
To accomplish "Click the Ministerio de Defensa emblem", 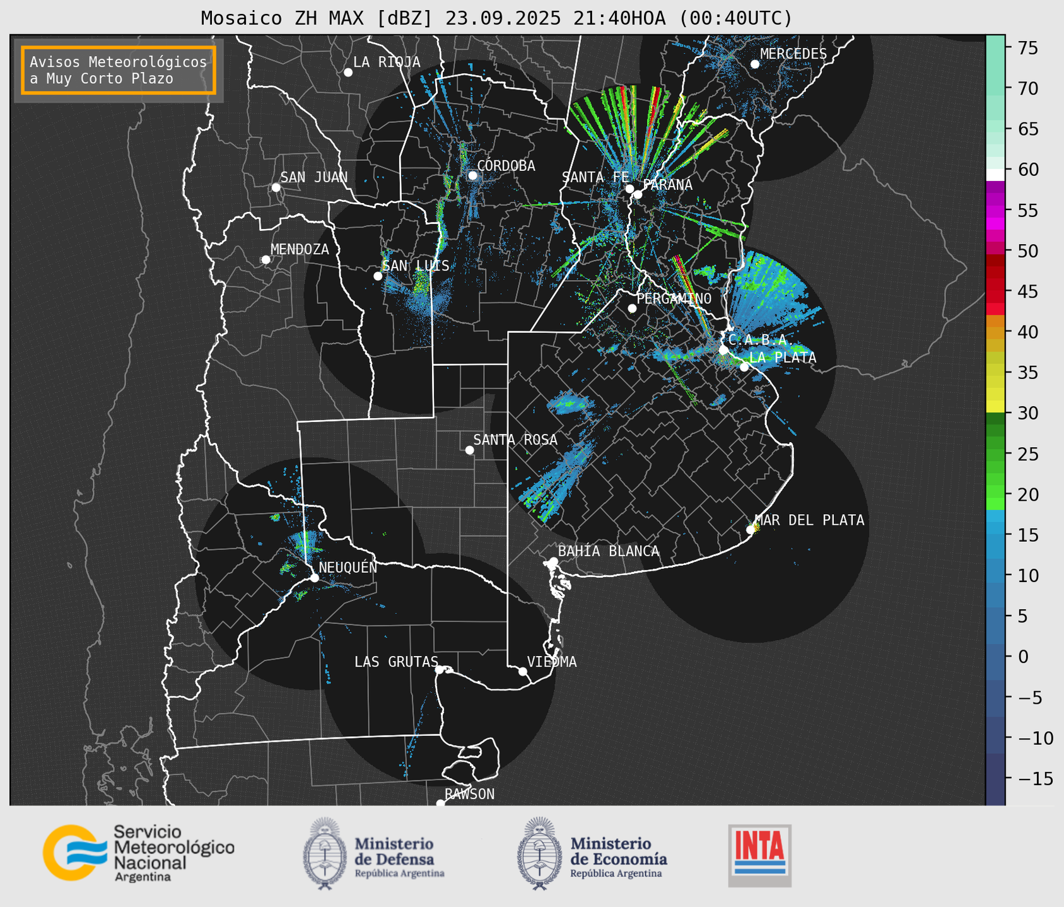I will (325, 854).
